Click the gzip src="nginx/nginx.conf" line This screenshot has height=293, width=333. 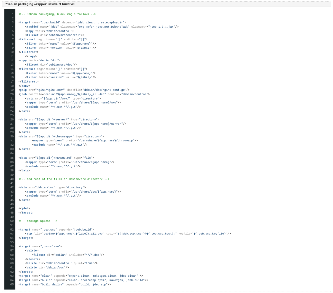click(74, 90)
